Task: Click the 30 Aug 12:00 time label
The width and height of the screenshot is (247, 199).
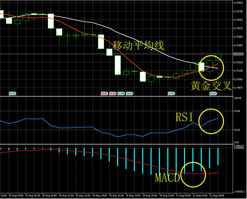Action: (x=83, y=196)
